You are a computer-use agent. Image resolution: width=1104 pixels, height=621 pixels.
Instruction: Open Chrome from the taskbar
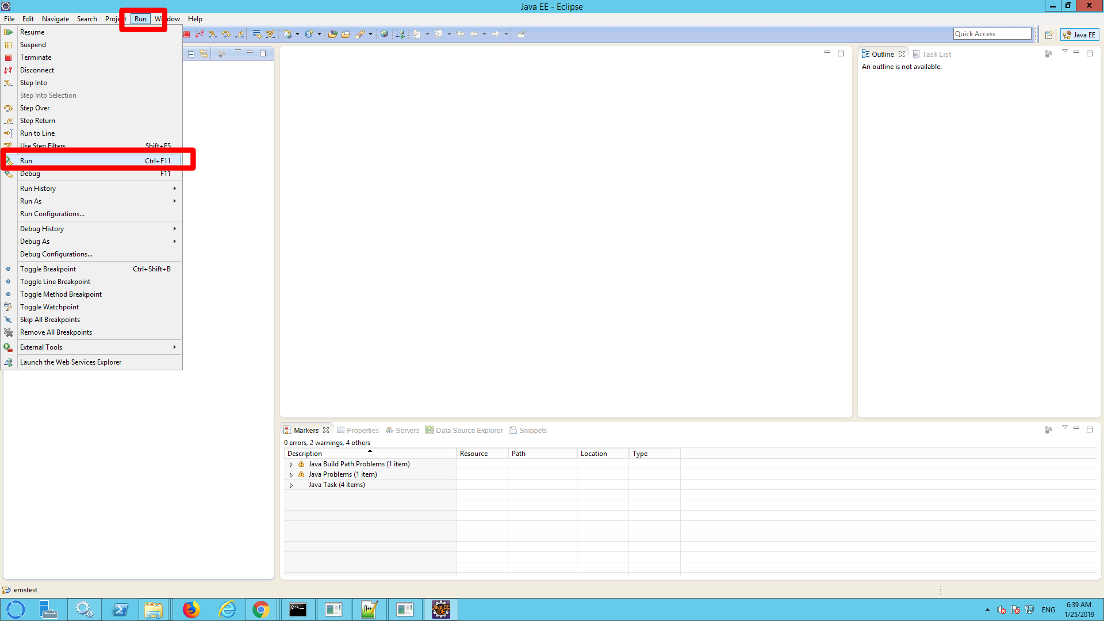tap(260, 609)
